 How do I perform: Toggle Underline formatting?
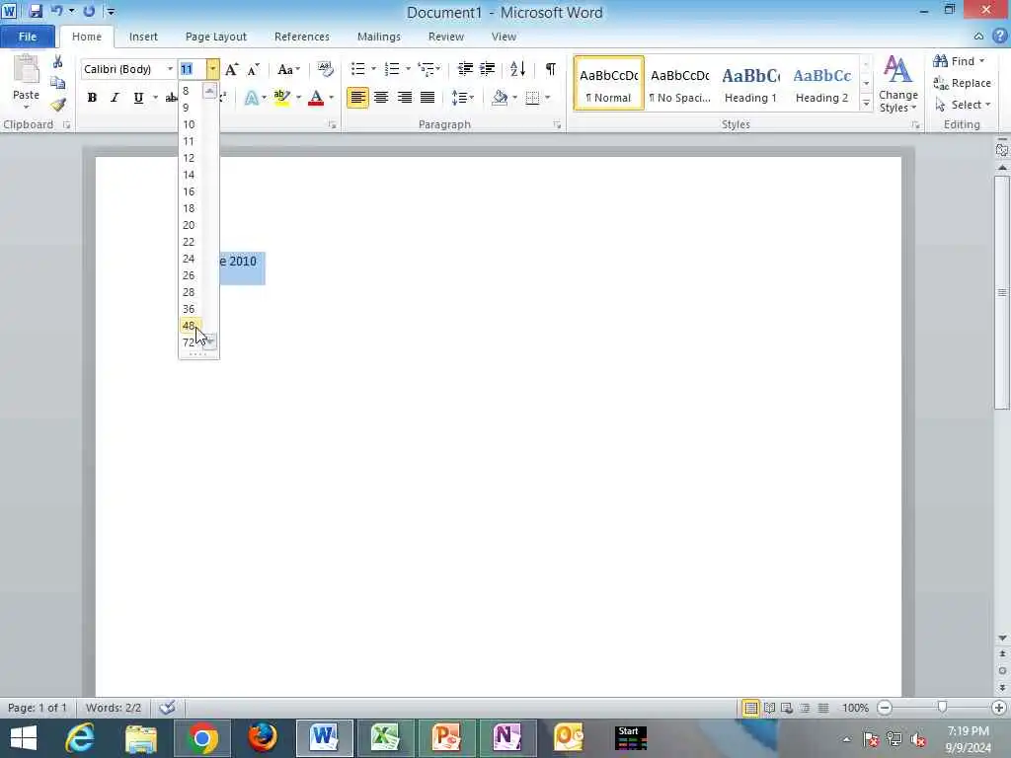coord(138,98)
